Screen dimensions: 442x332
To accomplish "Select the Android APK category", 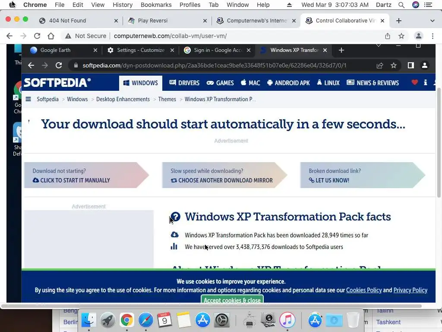I will pos(288,83).
